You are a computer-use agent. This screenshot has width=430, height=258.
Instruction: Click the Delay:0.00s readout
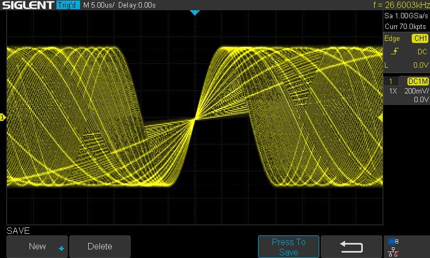(x=137, y=5)
